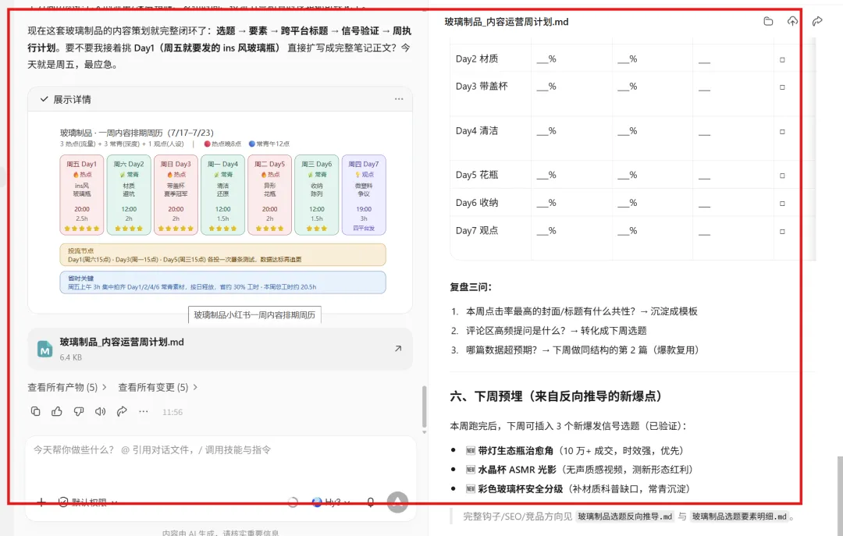Click the chat panel vertical scrollbar
Image resolution: width=843 pixels, height=536 pixels.
coord(424,406)
